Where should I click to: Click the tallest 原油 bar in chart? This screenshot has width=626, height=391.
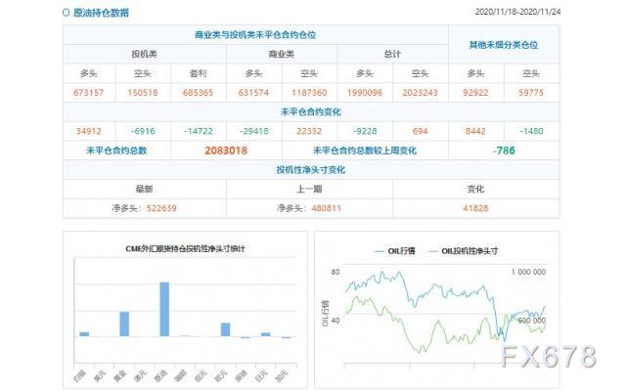tap(164, 309)
